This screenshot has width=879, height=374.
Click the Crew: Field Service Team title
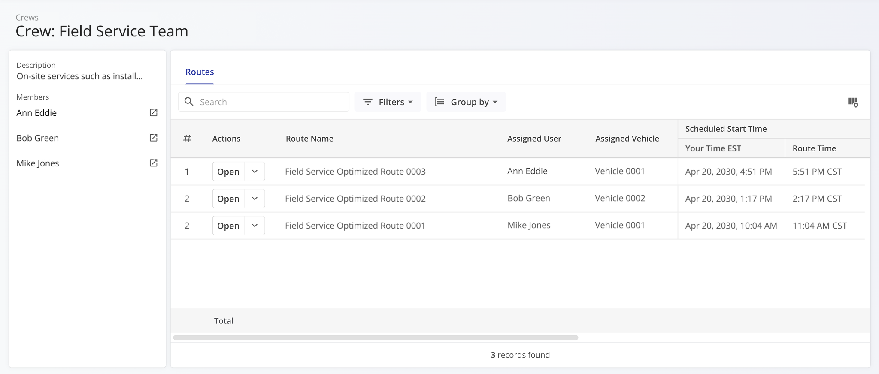(x=102, y=31)
